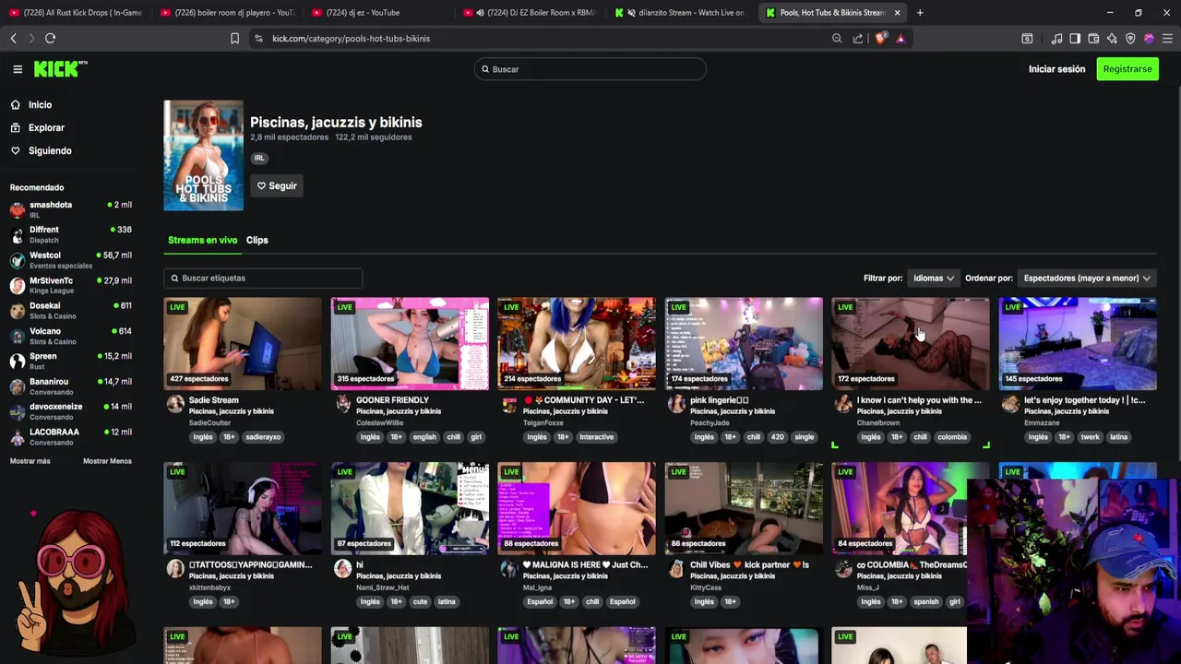Switch to the Clips tab
Image resolution: width=1181 pixels, height=664 pixels.
(257, 240)
